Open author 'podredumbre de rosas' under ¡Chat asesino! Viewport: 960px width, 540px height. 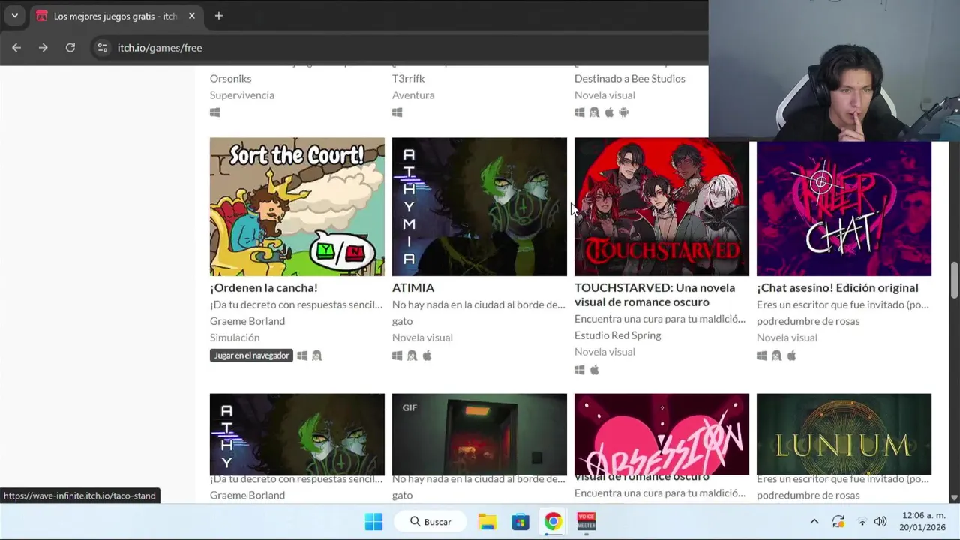click(808, 321)
